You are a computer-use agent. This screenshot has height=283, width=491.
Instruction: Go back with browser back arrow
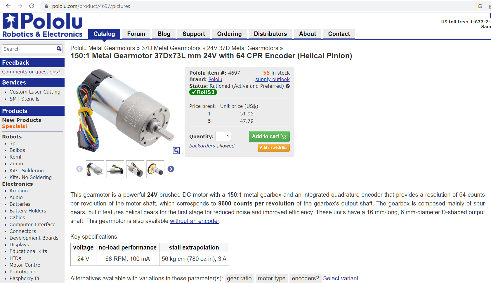(x=8, y=6)
